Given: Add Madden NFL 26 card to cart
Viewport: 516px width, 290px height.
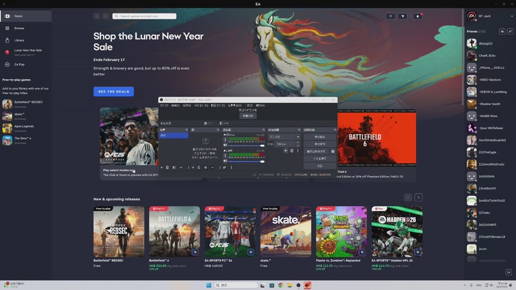Looking at the screenshot, I should (x=417, y=252).
